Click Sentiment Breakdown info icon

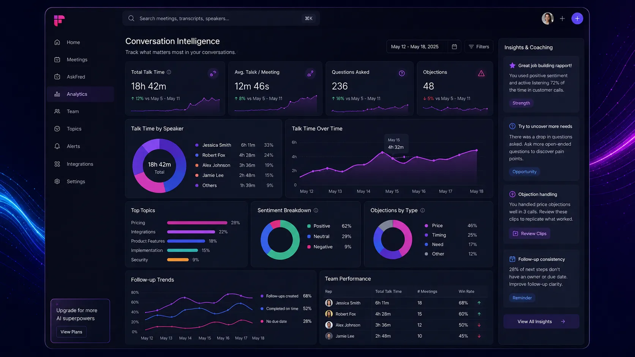click(x=316, y=210)
